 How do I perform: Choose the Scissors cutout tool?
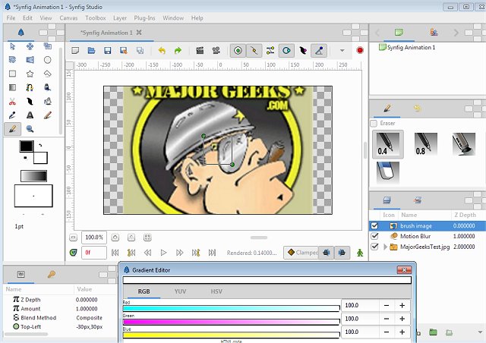point(12,102)
